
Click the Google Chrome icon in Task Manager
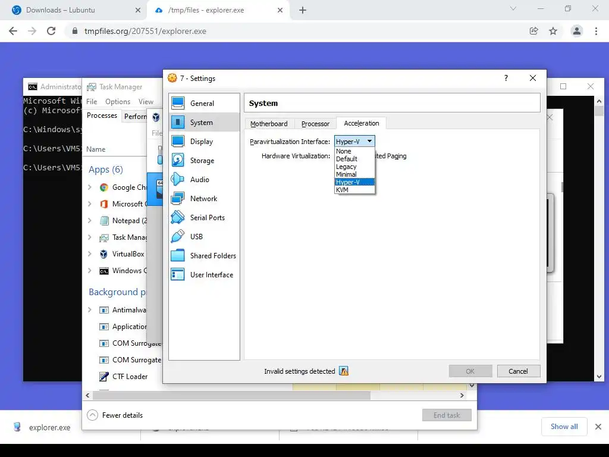coord(103,187)
